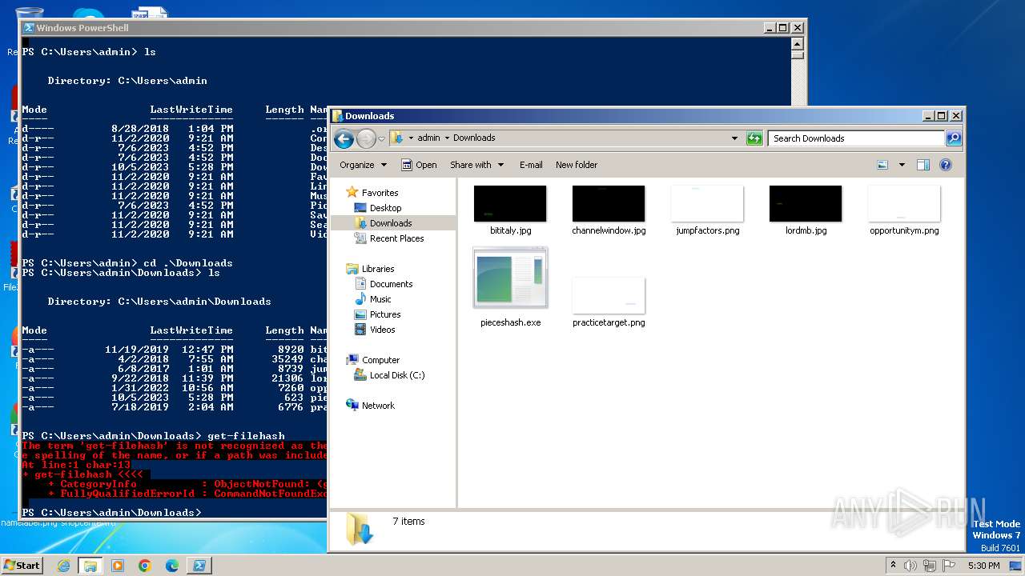The height and width of the screenshot is (576, 1025).
Task: Click the taskbar clock 5:30 PM
Action: (x=983, y=566)
